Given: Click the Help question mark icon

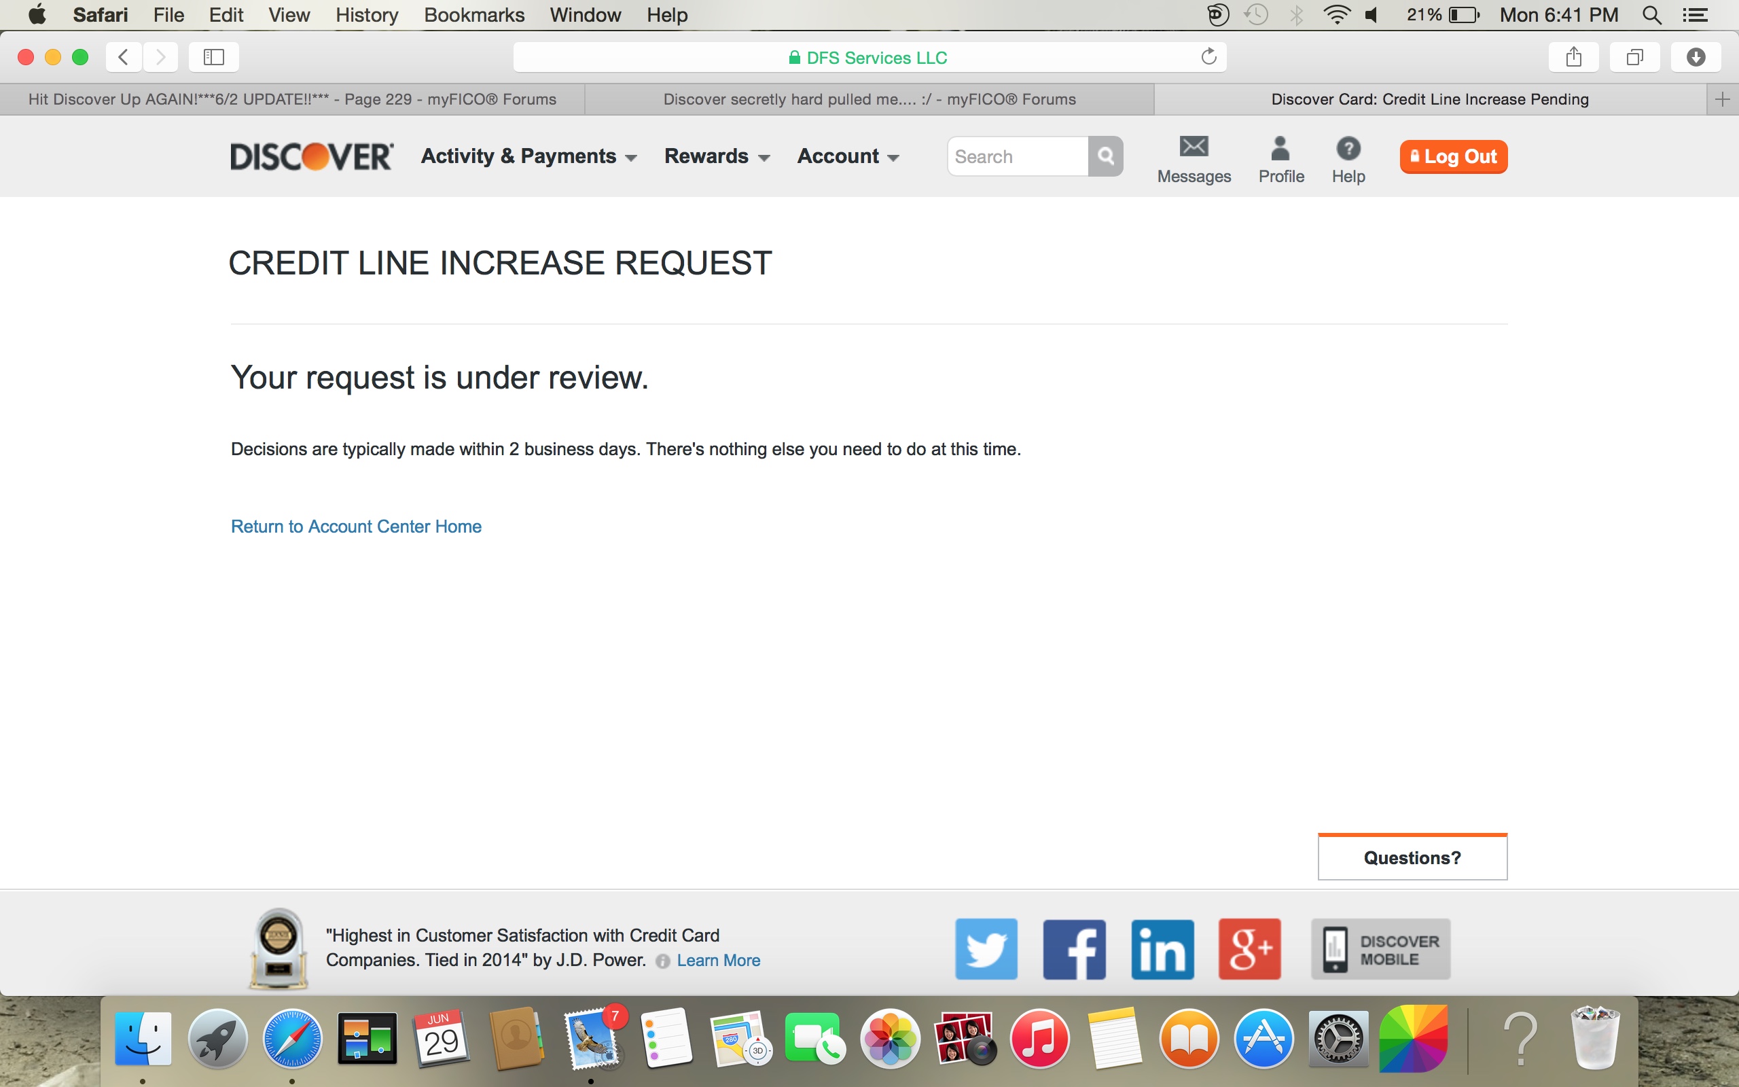Looking at the screenshot, I should (1348, 149).
